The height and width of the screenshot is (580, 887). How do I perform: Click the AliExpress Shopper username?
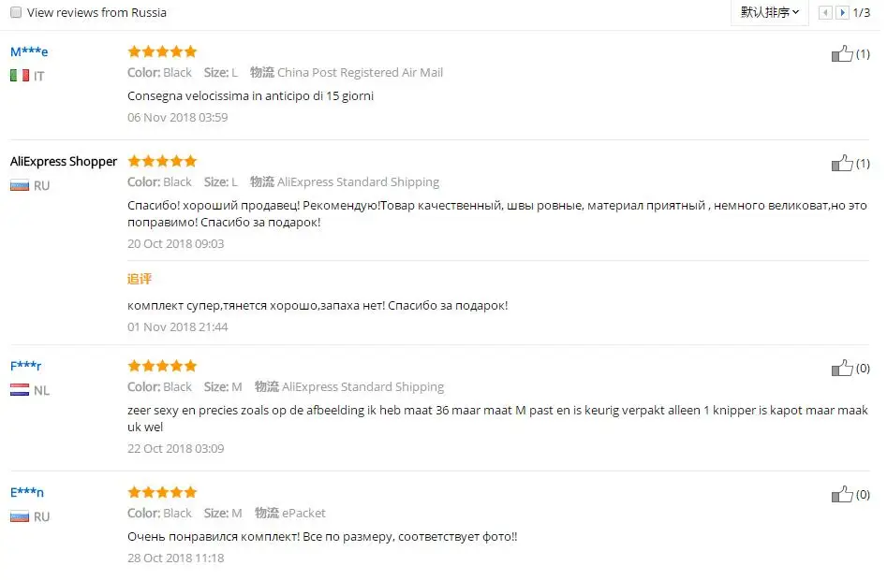[x=63, y=161]
